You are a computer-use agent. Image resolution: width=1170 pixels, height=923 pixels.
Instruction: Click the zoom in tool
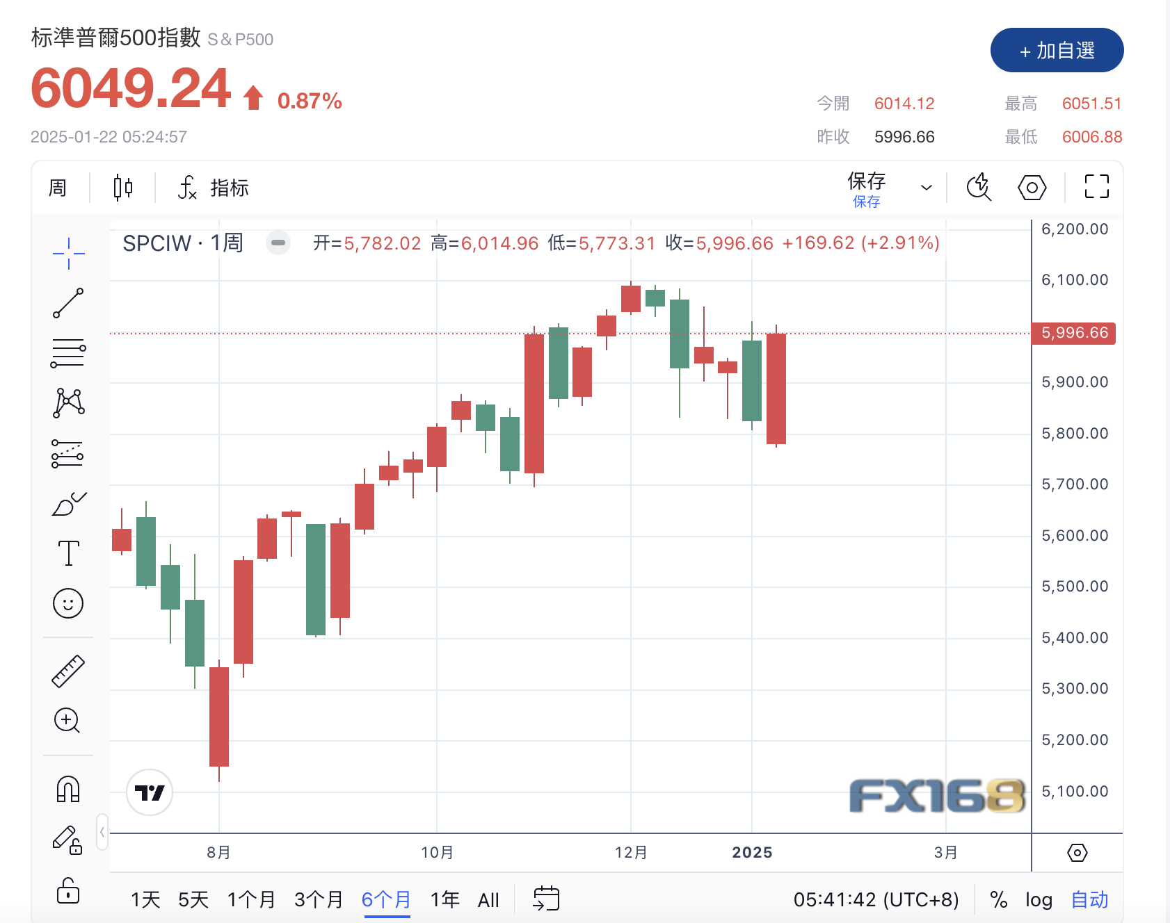[x=67, y=721]
